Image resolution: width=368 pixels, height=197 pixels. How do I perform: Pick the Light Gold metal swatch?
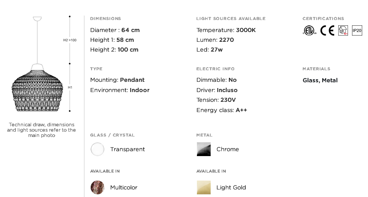204,187
